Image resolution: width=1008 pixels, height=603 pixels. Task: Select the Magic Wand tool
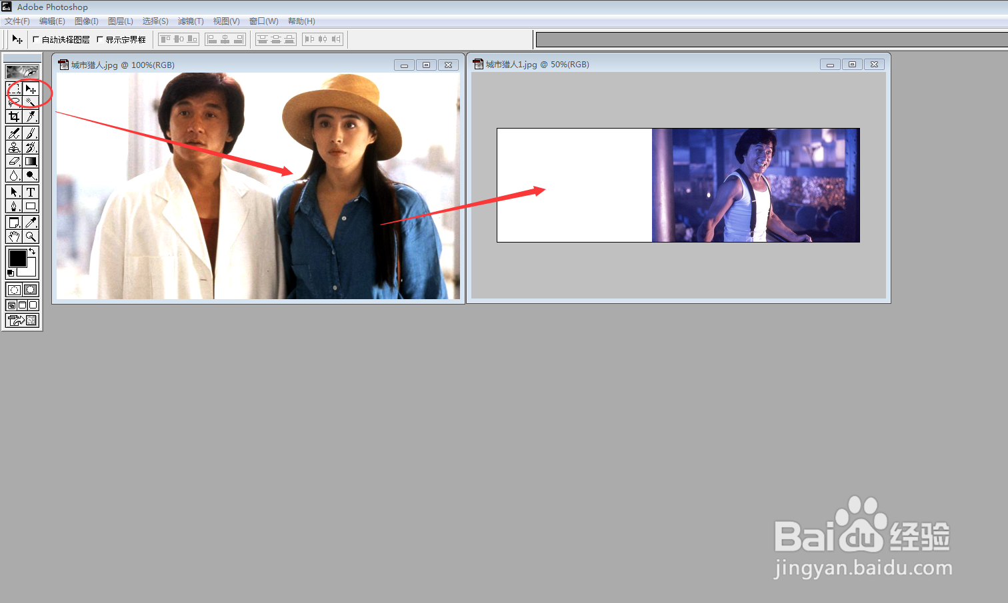click(x=31, y=102)
